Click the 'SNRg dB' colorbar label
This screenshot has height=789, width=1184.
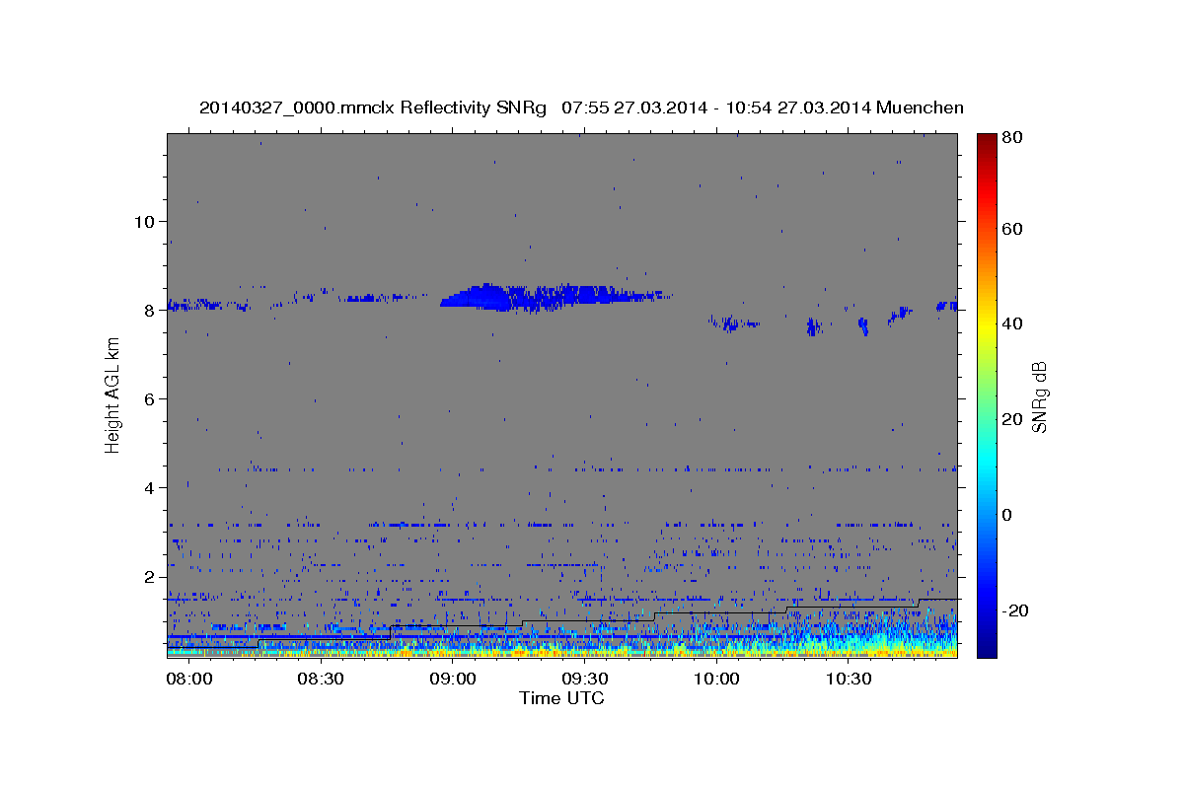[1039, 396]
